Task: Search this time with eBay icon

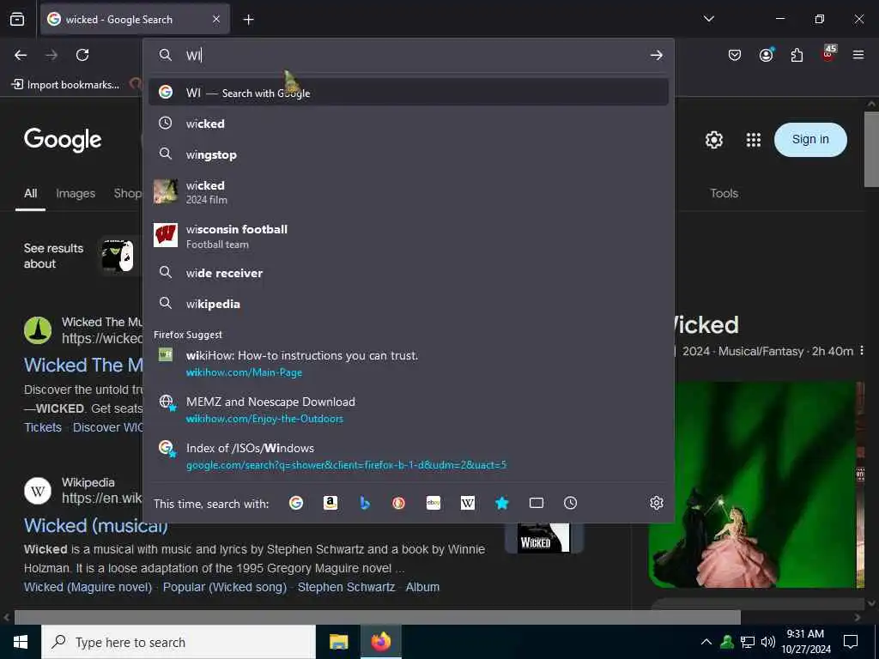Action: coord(433,503)
